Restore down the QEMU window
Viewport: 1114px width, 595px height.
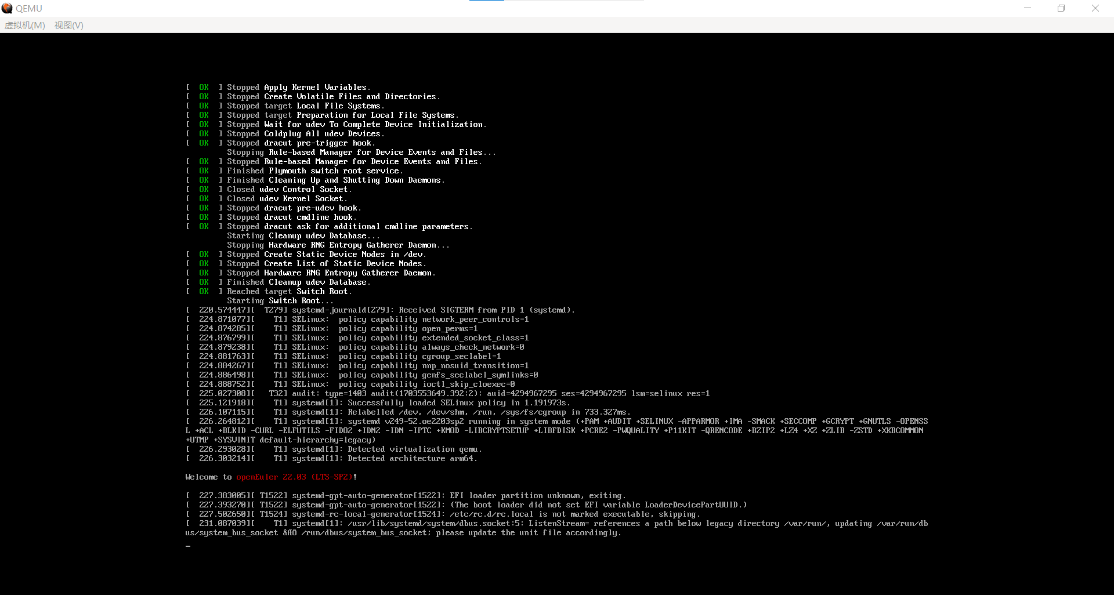click(x=1061, y=8)
